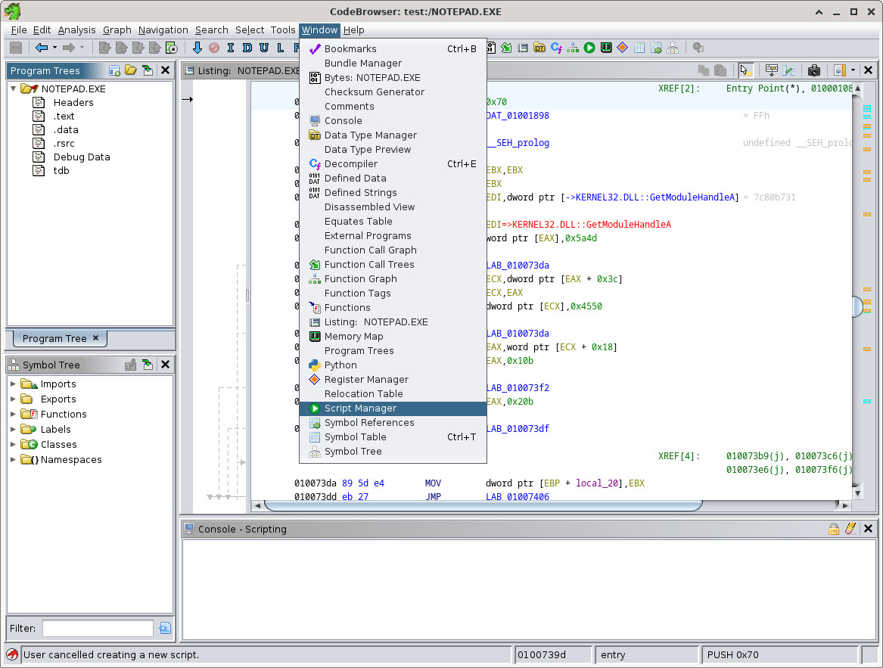The height and width of the screenshot is (668, 883).
Task: Open Function Graph toolbar icon
Action: [x=573, y=48]
